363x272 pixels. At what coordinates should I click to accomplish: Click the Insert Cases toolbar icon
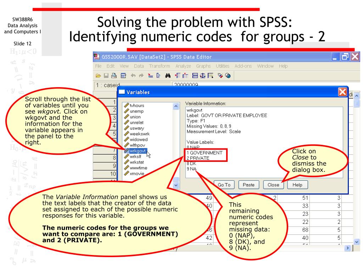178,76
